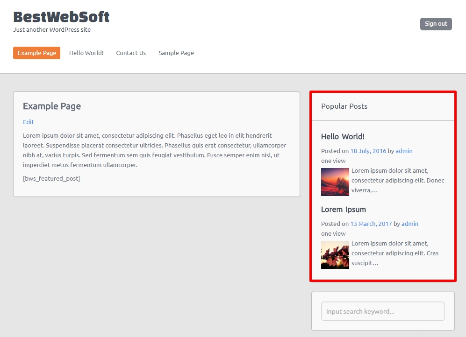Open the Sample Page menu item
The image size is (466, 337).
(x=176, y=53)
